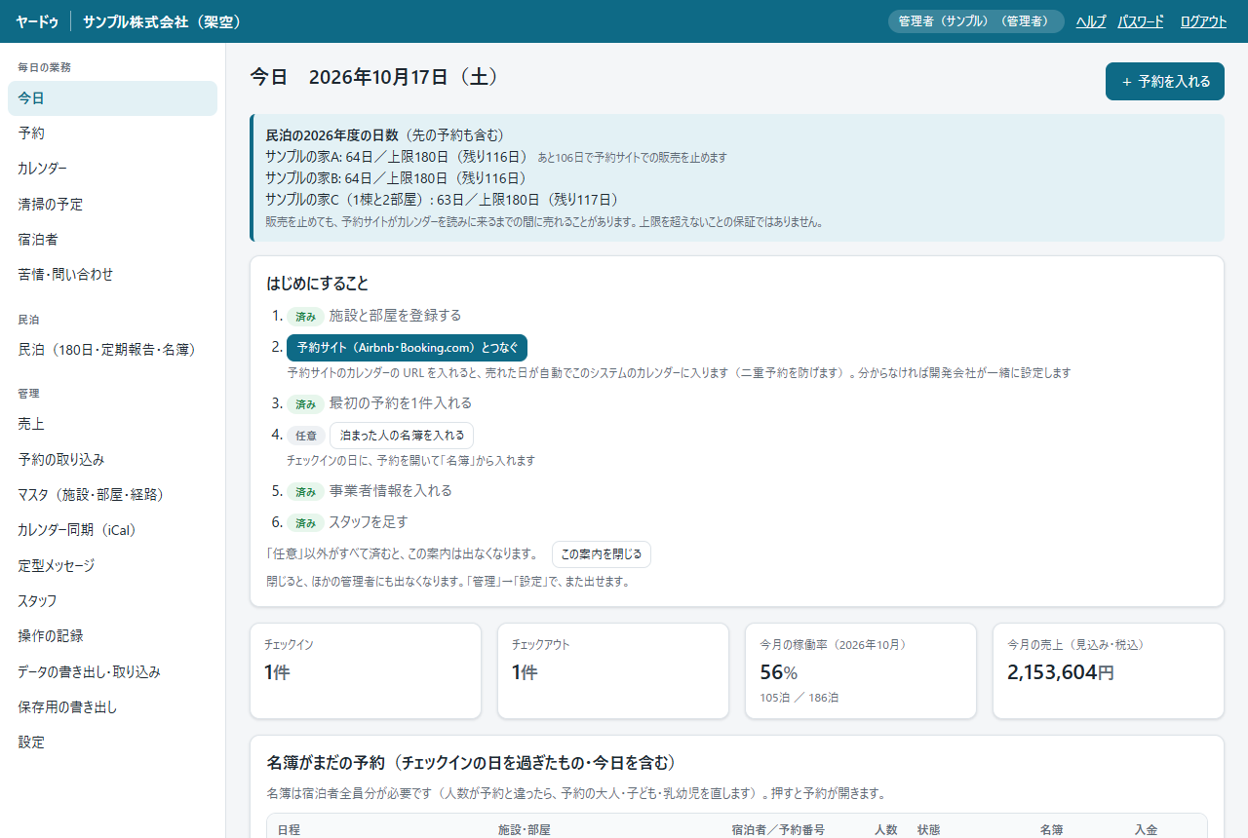The image size is (1248, 838).
Task: Open 操作の記録 in the sidebar
Action: [112, 635]
